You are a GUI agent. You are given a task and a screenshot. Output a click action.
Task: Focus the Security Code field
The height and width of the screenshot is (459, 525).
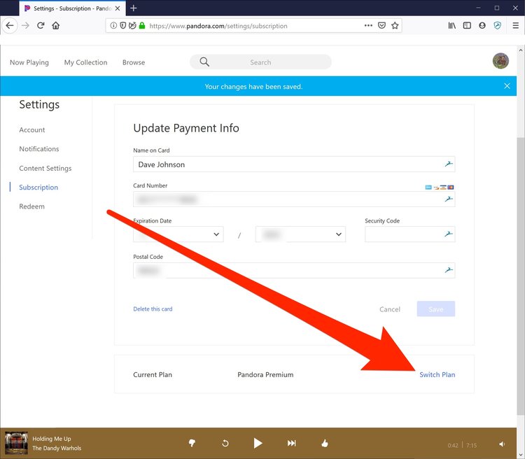pyautogui.click(x=409, y=234)
